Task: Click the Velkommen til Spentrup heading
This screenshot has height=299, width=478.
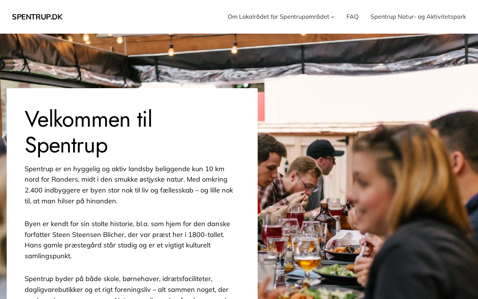Action: click(89, 132)
